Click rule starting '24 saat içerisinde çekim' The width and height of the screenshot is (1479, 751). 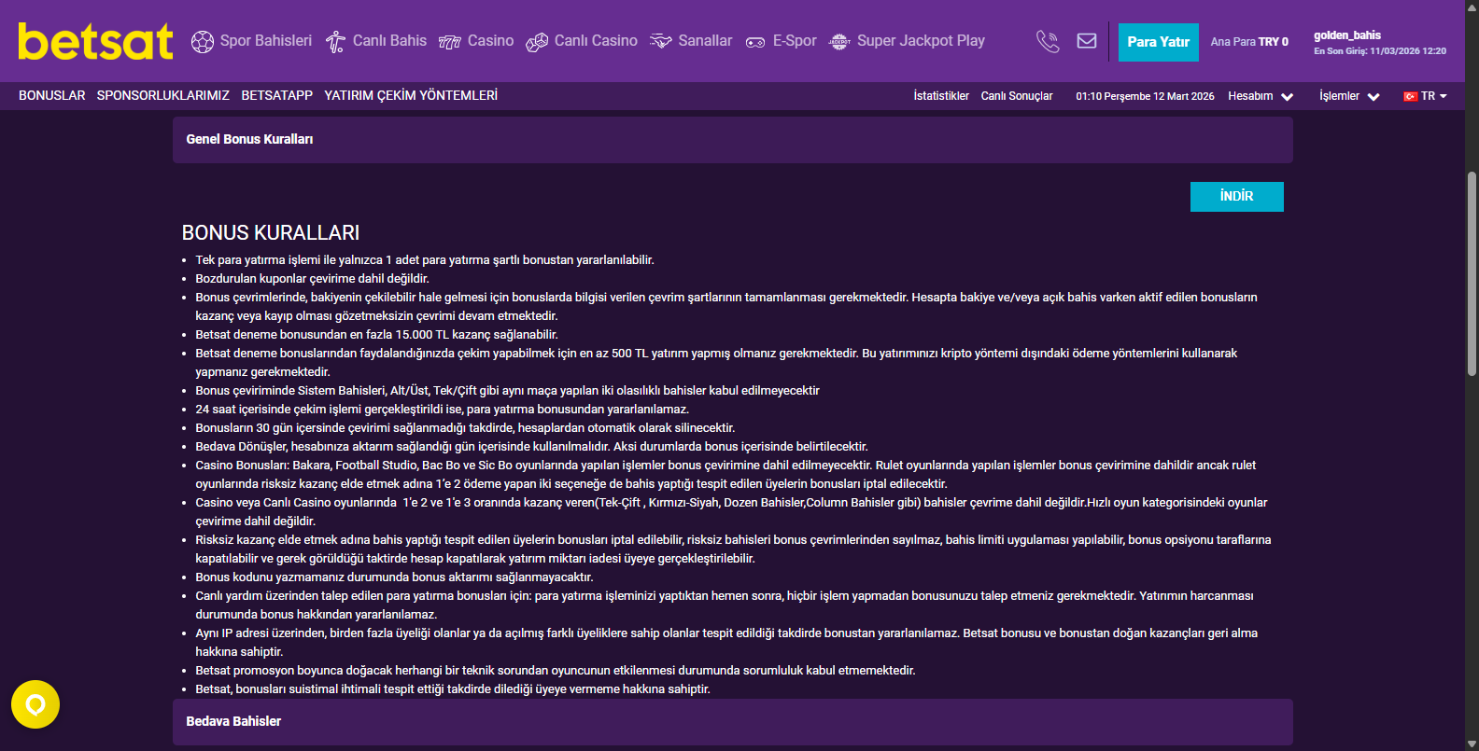click(442, 410)
